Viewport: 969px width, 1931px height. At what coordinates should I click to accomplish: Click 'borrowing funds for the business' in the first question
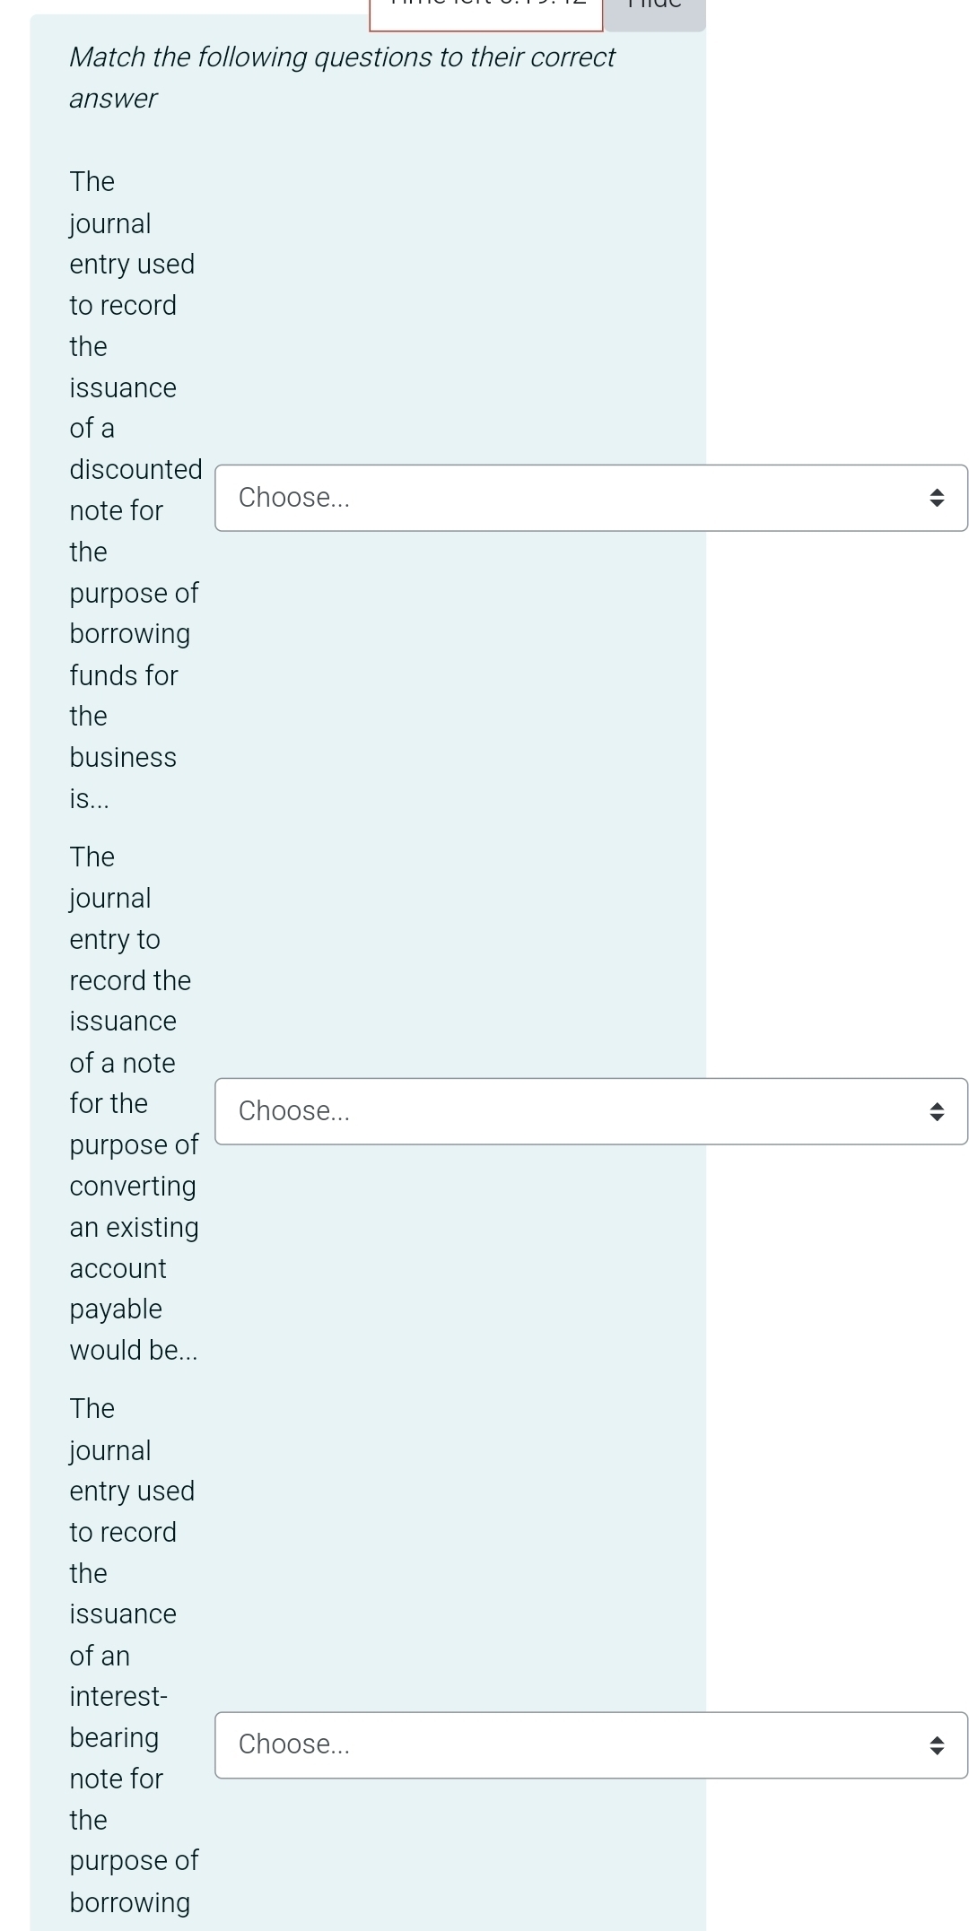point(130,696)
